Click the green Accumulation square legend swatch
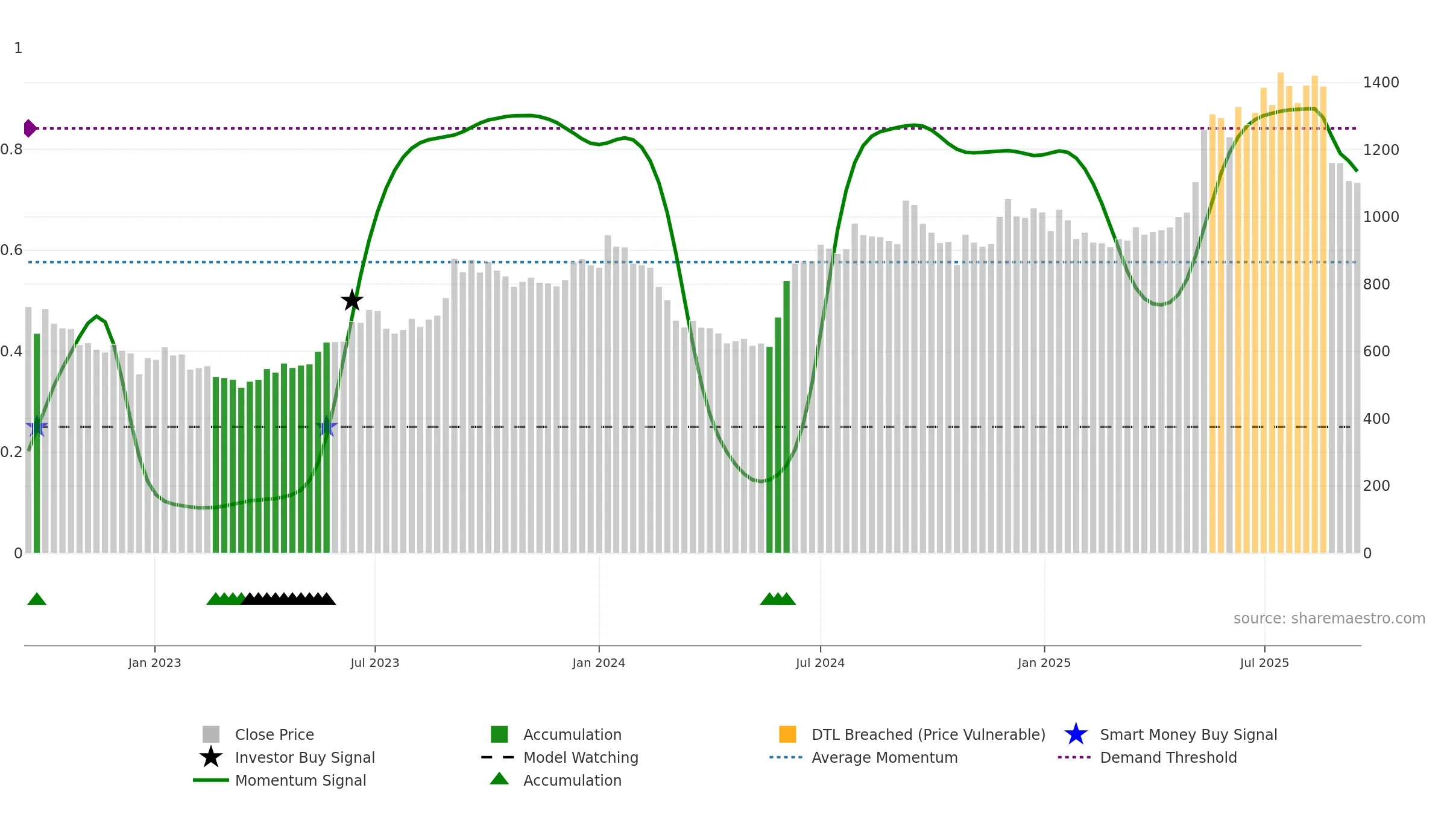 [x=499, y=734]
